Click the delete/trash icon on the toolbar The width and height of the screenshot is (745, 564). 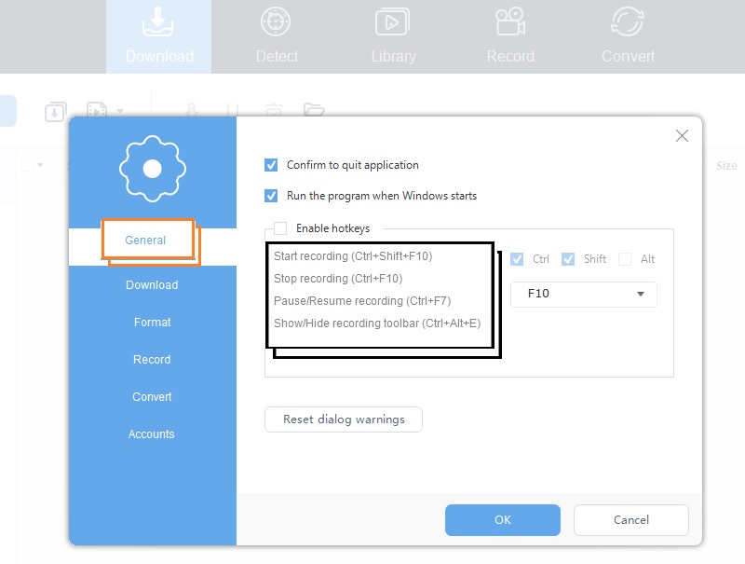[x=273, y=110]
